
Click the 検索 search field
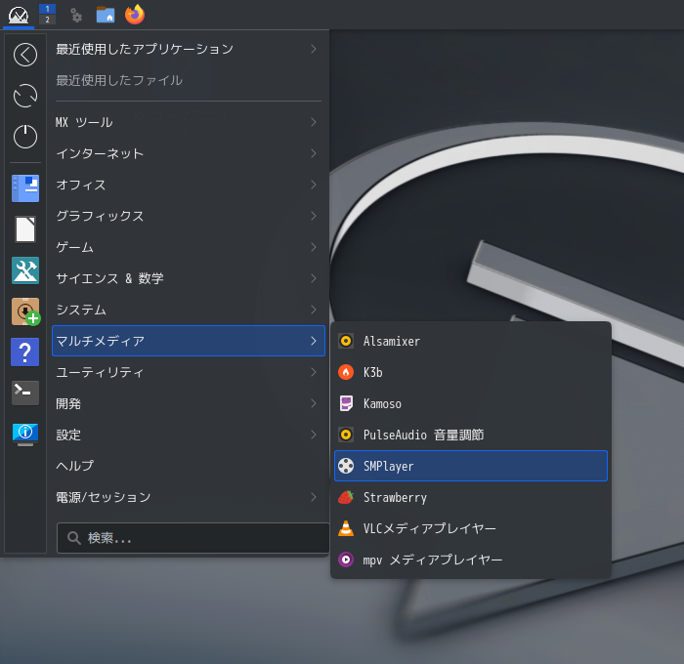[192, 538]
